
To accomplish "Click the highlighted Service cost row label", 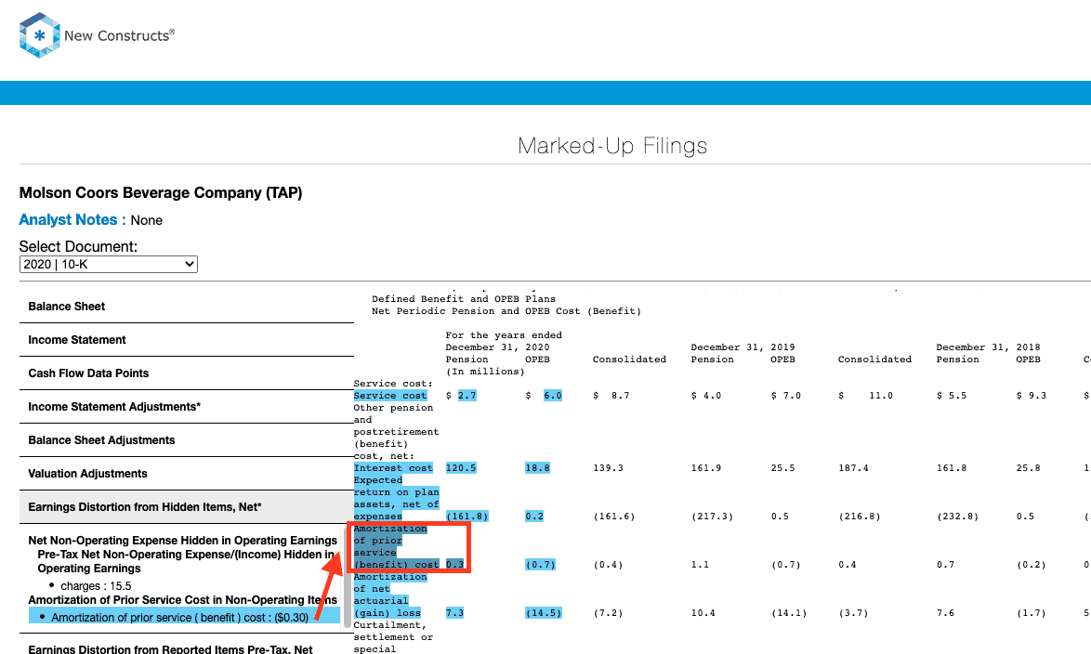I will pos(390,395).
